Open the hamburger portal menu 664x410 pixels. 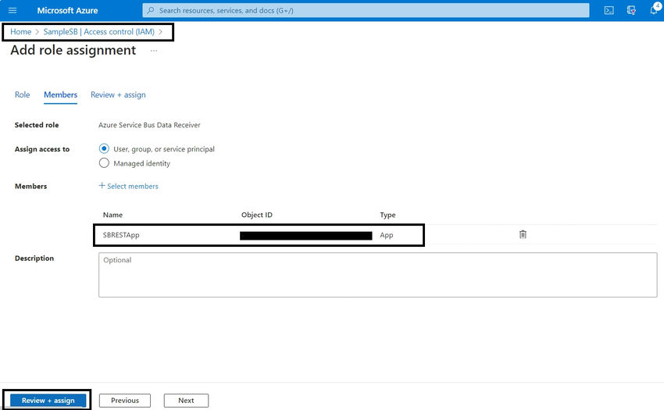tap(12, 10)
